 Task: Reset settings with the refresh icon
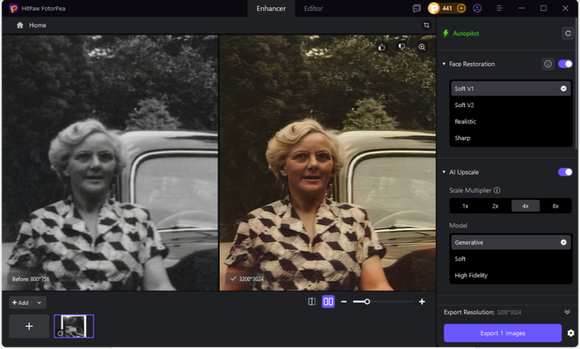568,33
